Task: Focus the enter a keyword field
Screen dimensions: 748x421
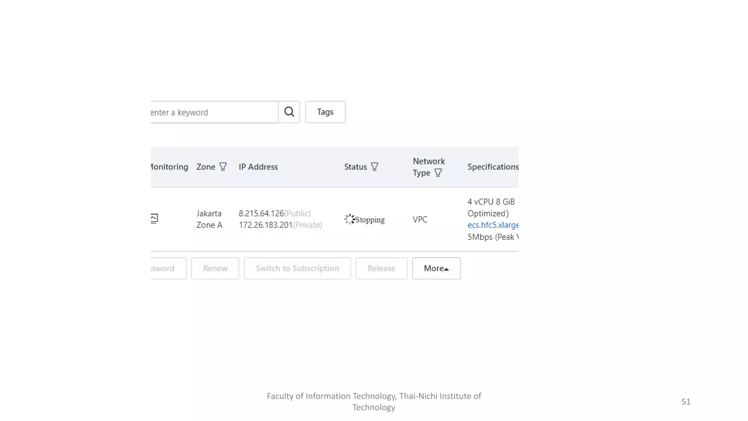Action: coord(214,112)
